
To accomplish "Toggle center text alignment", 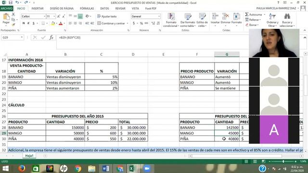I will pyautogui.click(x=75, y=24).
